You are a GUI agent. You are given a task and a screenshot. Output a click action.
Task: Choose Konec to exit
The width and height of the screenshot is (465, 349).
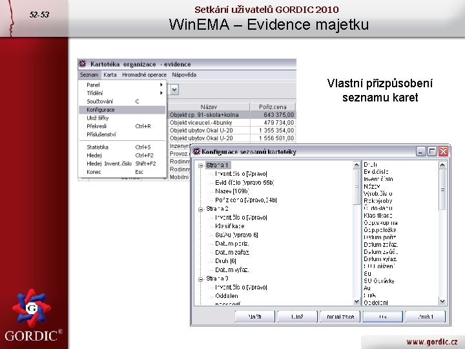pos(122,172)
